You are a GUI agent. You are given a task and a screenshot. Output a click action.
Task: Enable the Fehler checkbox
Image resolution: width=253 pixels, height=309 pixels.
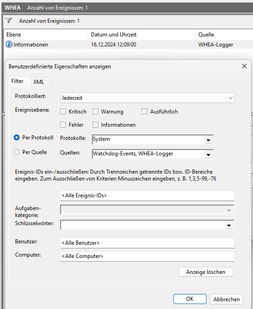tap(63, 125)
